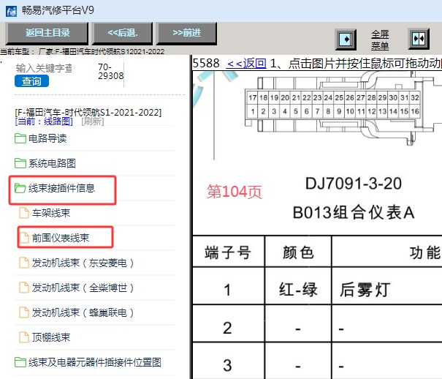Click the 70-29308 number text

tap(110, 72)
